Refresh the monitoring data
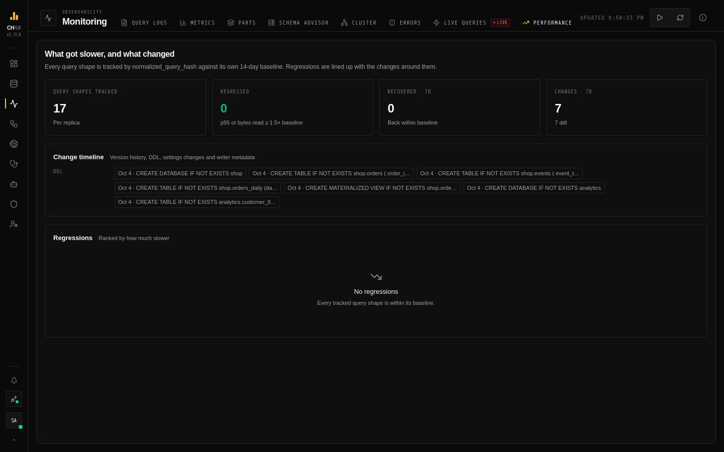This screenshot has width=724, height=452. 680,18
